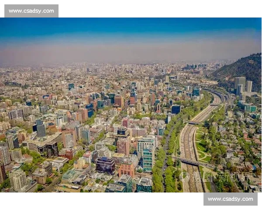Click the Chinese text watermark on the photo
The width and height of the screenshot is (262, 210).
click(x=222, y=177)
